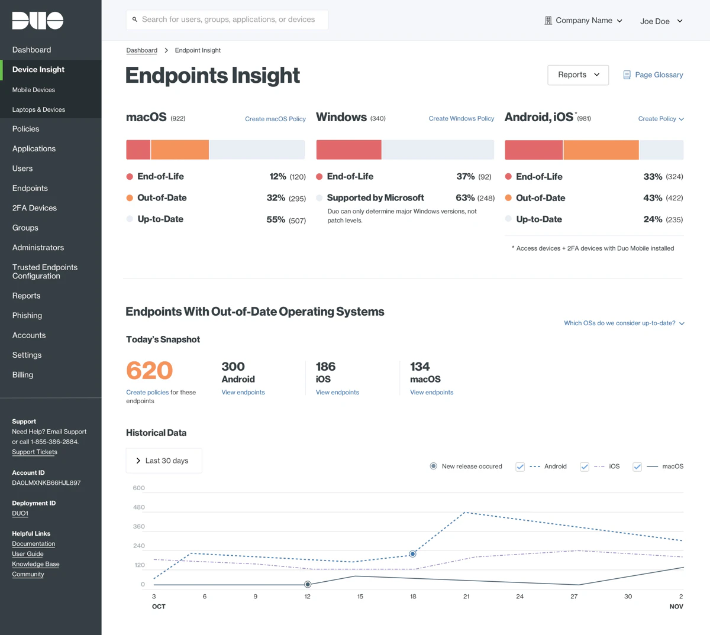
Task: Open Endpoints in the sidebar
Action: tap(30, 188)
